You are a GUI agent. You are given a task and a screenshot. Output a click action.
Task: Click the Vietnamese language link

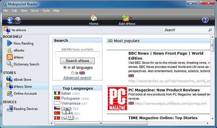71,103
